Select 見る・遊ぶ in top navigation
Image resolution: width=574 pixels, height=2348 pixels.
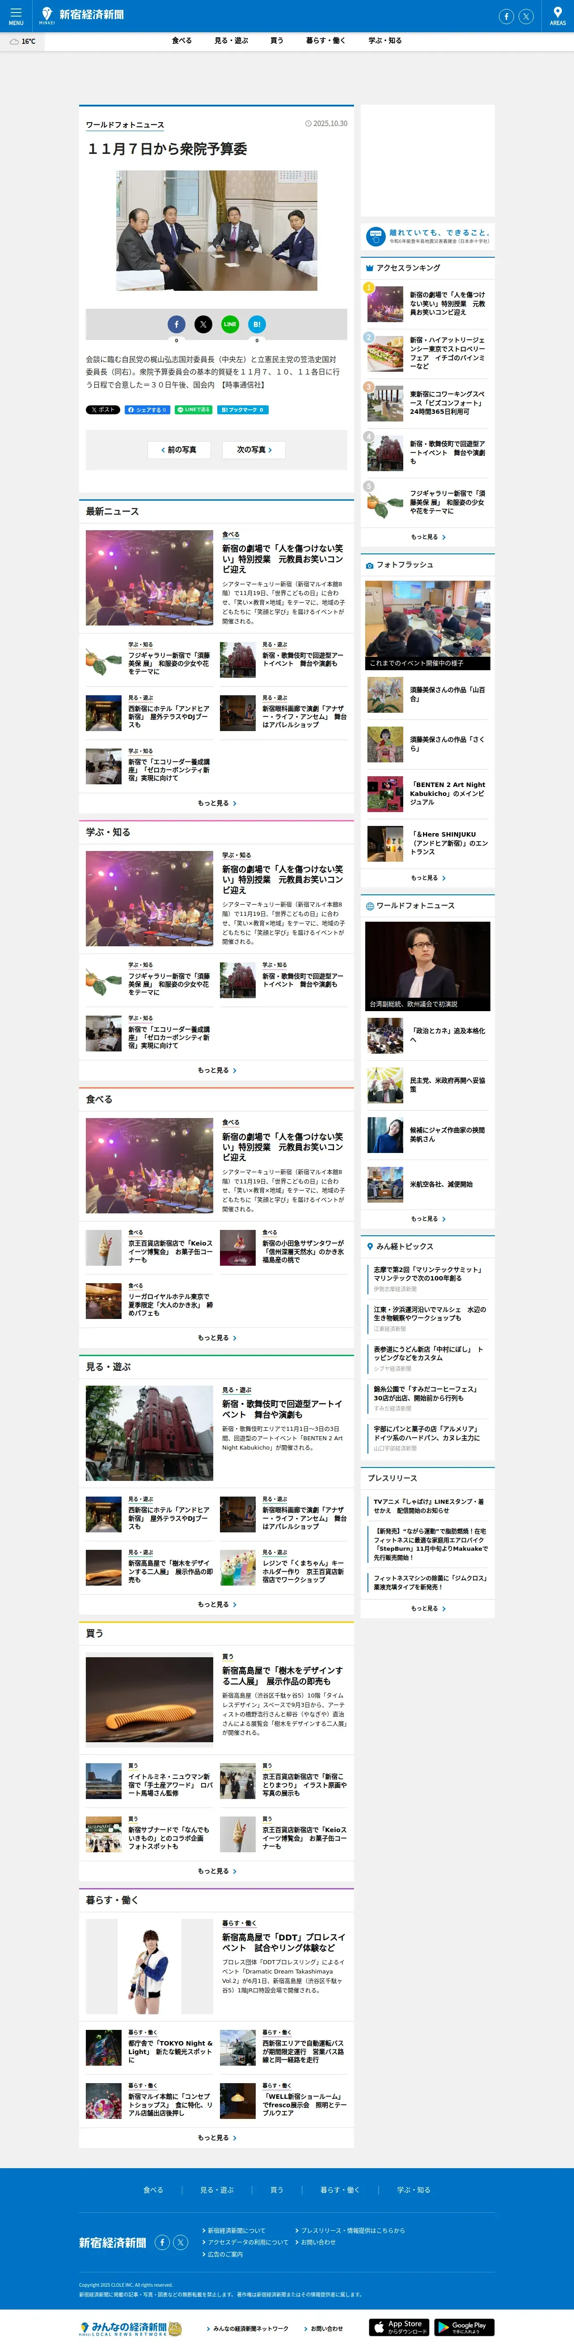pyautogui.click(x=231, y=41)
